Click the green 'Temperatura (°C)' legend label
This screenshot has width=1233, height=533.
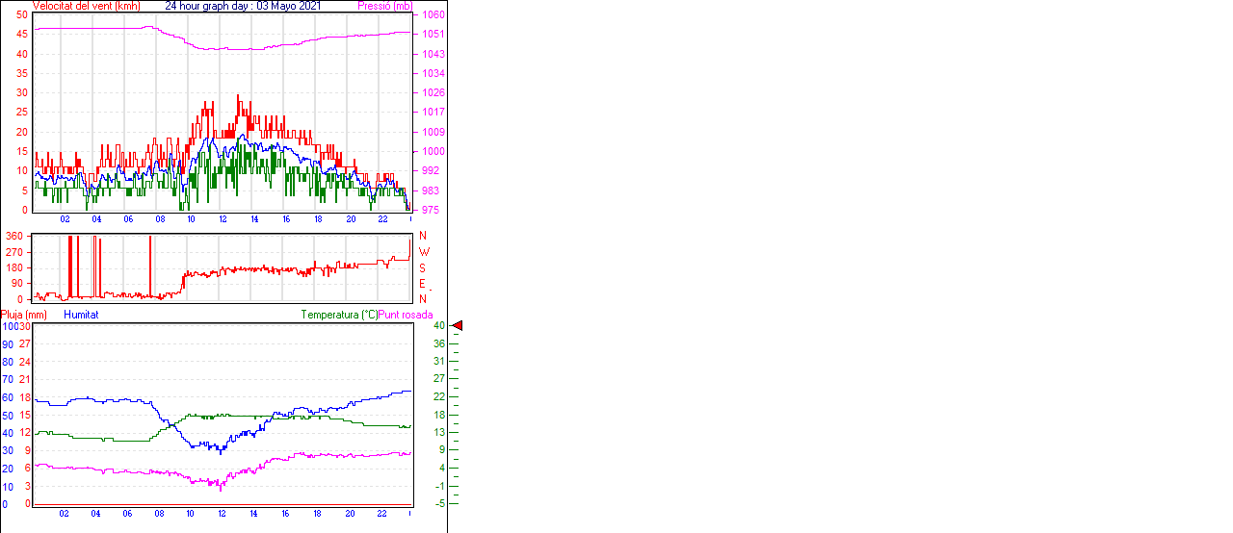click(339, 315)
